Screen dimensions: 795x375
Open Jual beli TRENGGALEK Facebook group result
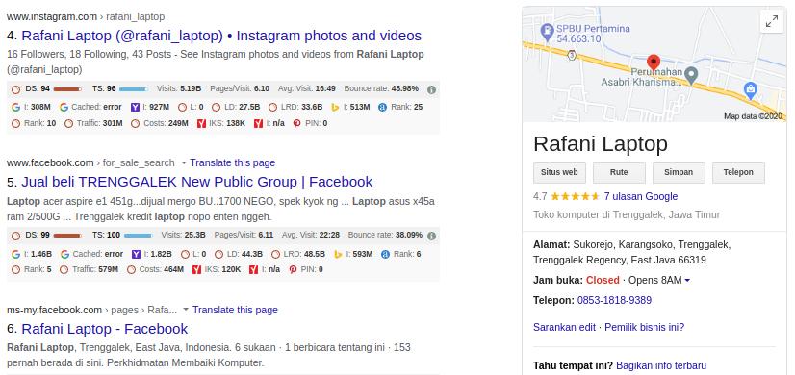[196, 182]
